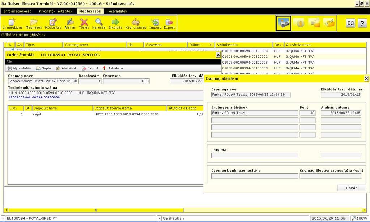Select the saját beneficiary row

tap(106, 114)
